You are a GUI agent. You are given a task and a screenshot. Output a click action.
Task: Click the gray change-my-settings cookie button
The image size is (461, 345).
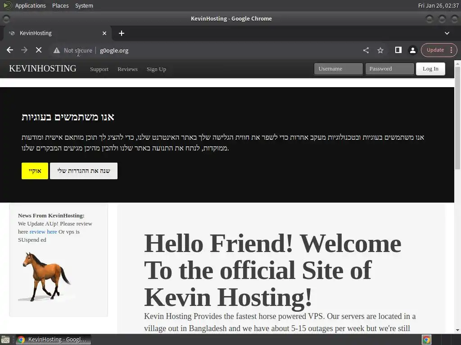point(83,171)
